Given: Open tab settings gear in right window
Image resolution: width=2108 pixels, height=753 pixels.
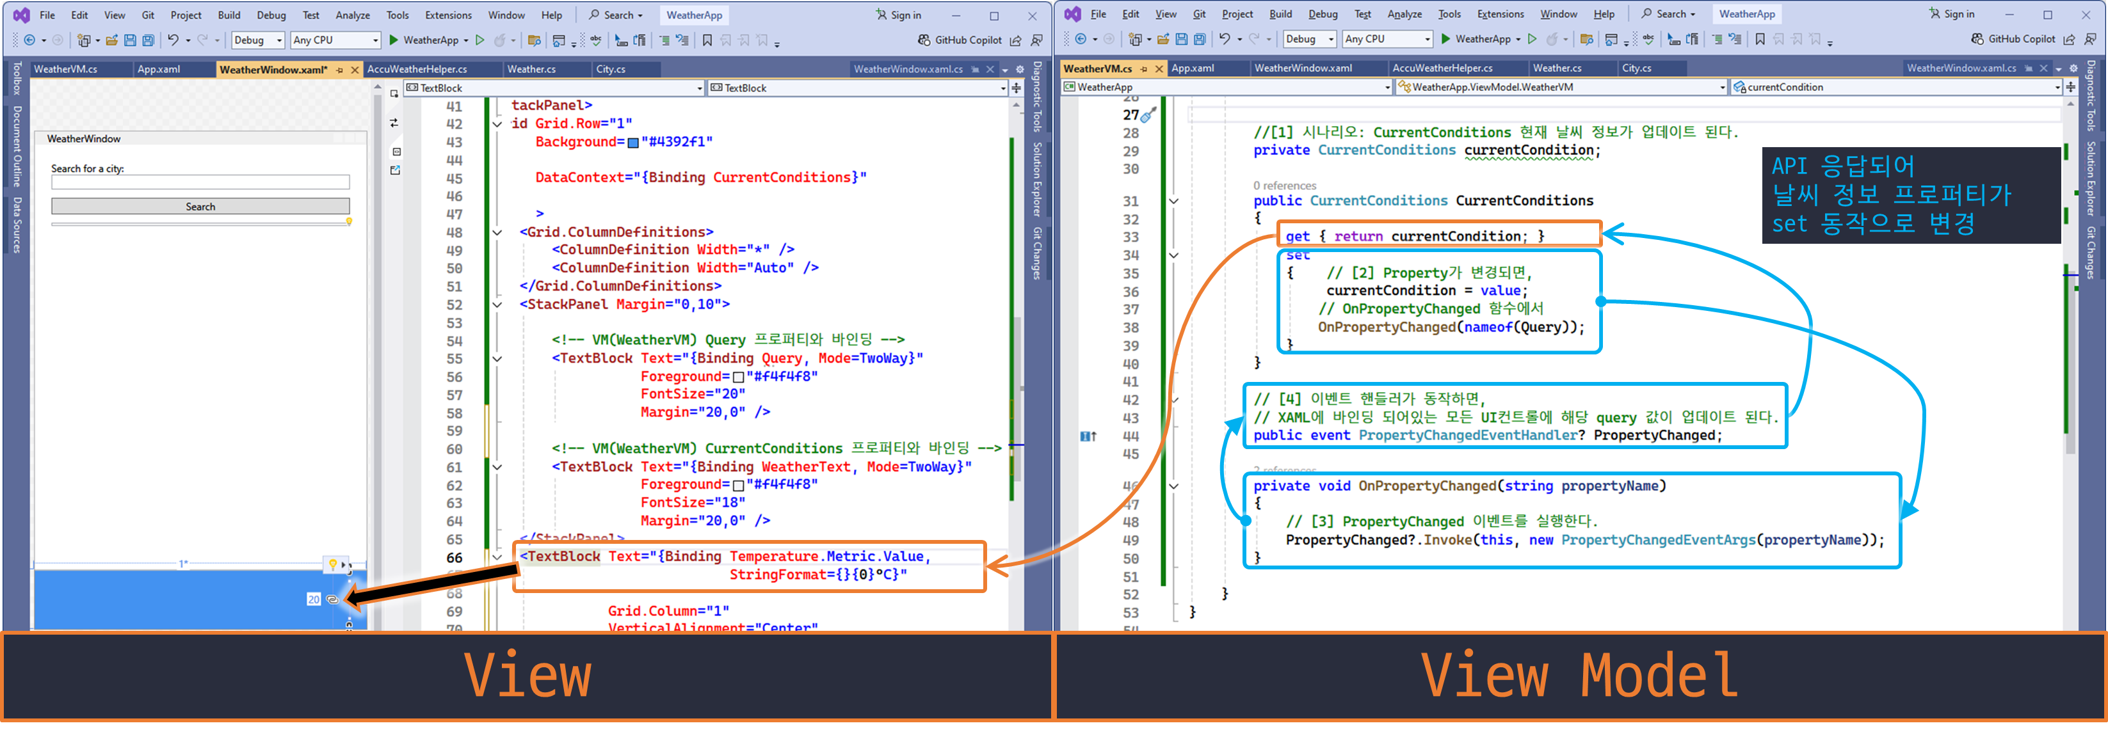Looking at the screenshot, I should click(x=2073, y=68).
